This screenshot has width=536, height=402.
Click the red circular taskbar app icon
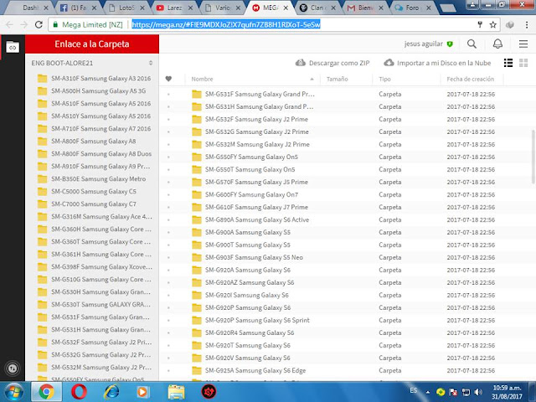click(x=209, y=392)
